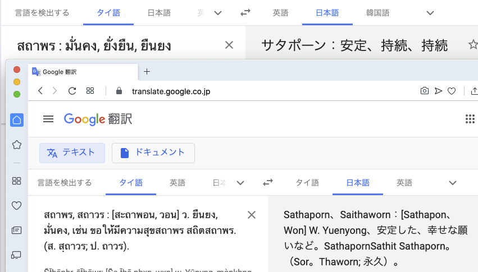Click the ドキュメント button
The image size is (478, 272).
point(153,152)
